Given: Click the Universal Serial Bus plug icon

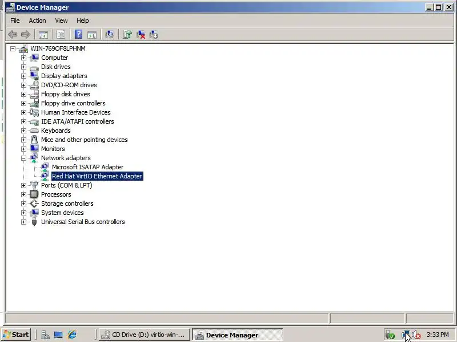Looking at the screenshot, I should (34, 222).
